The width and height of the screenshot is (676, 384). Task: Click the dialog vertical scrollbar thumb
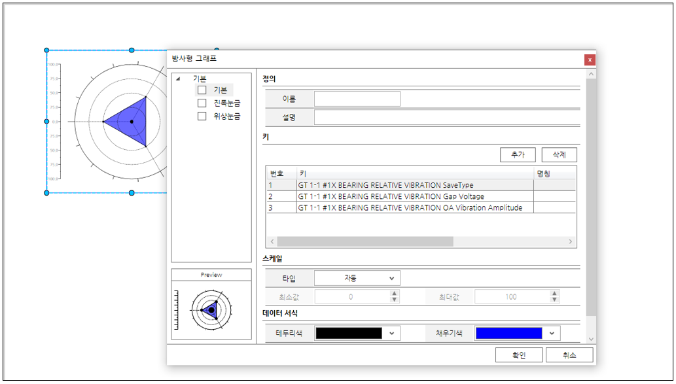[591, 198]
